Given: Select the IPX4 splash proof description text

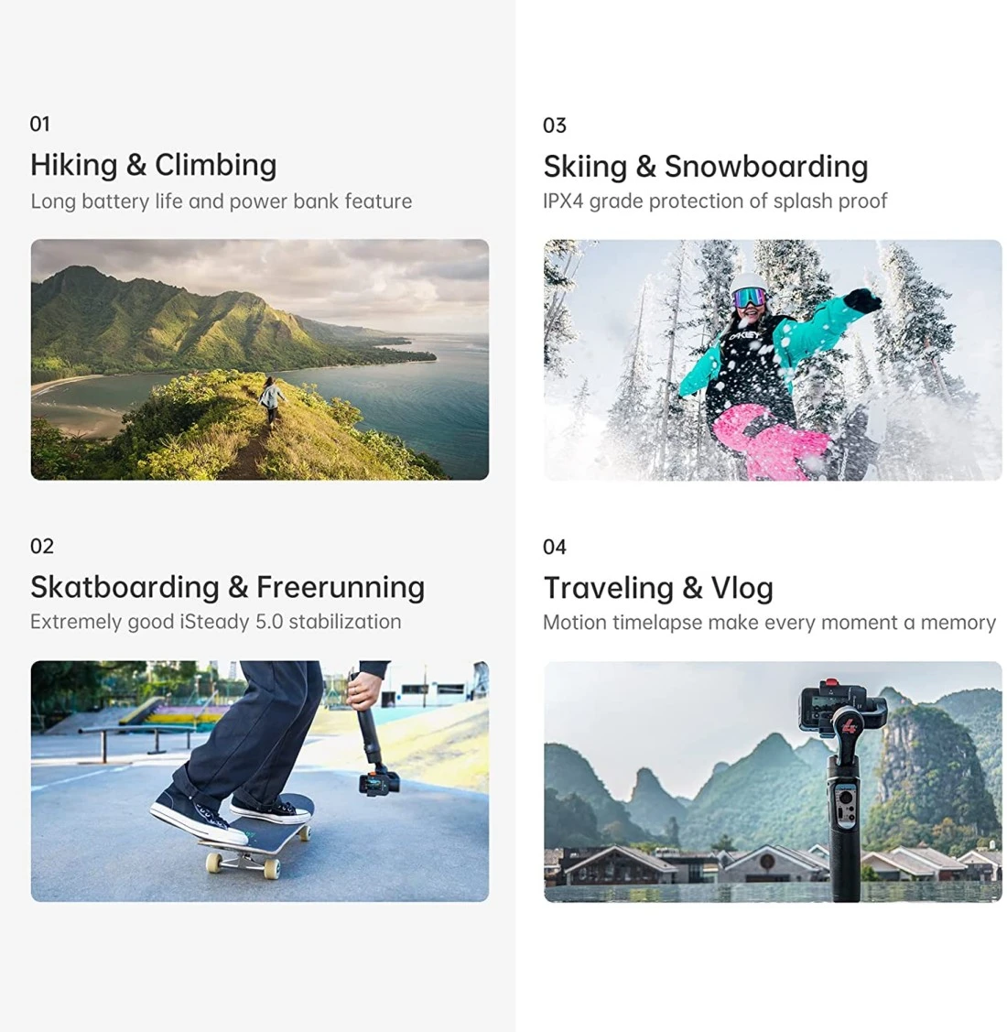Looking at the screenshot, I should [714, 201].
